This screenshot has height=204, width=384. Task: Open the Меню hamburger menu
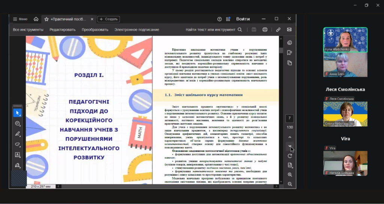tap(20, 19)
